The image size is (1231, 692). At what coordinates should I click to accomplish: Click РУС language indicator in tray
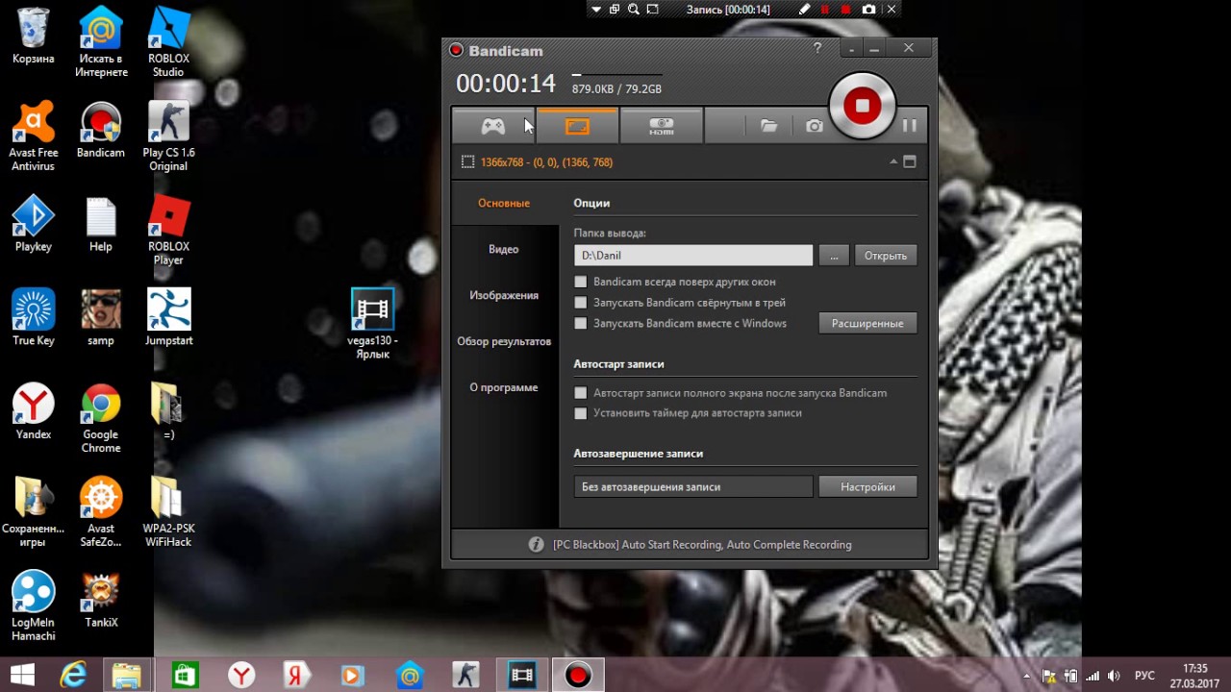(x=1144, y=676)
